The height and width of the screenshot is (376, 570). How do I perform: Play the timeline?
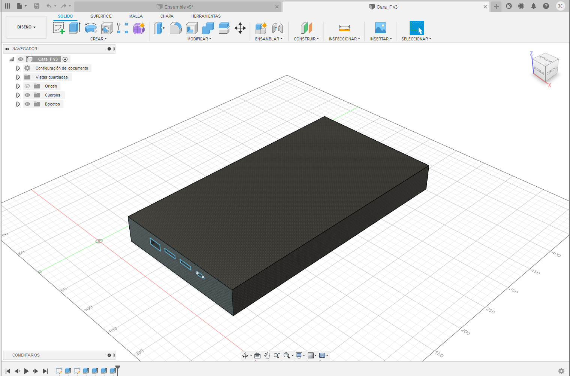pyautogui.click(x=26, y=371)
